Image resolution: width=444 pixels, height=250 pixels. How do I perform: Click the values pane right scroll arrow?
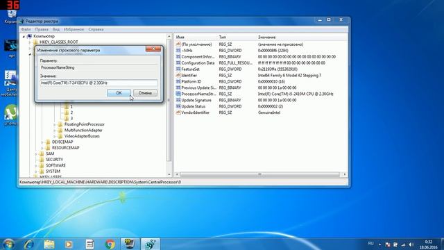pyautogui.click(x=345, y=174)
